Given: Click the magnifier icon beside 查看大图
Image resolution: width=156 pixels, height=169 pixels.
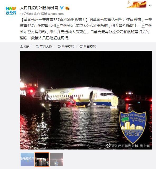Looking at the screenshot, I should click(37, 46).
